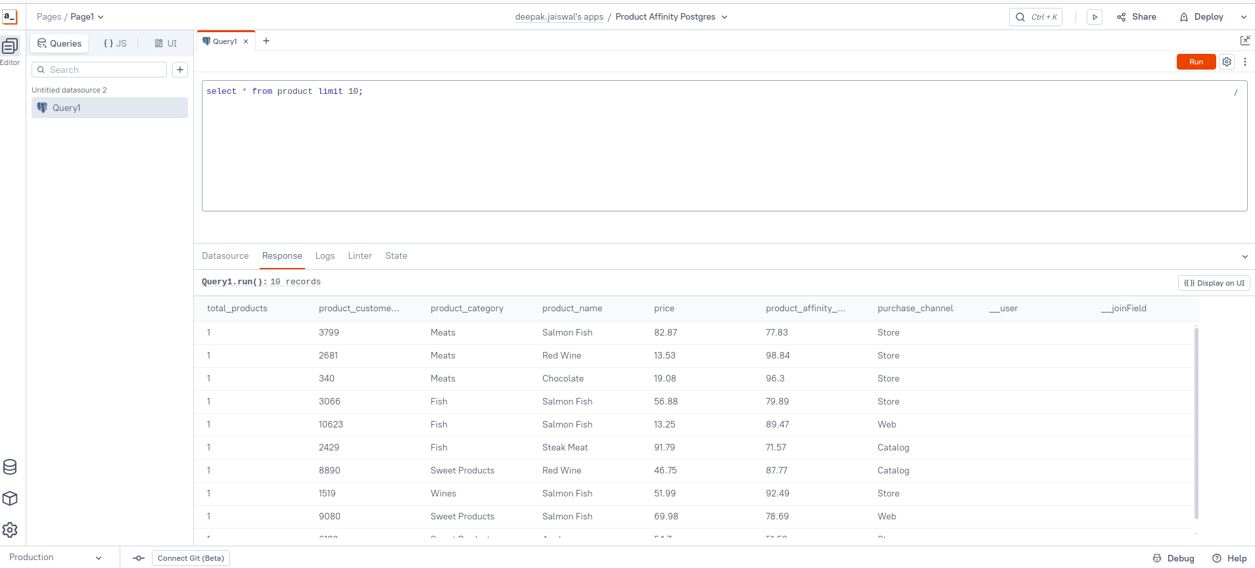Switch to the Queries tab
This screenshot has width=1255, height=568.
pyautogui.click(x=60, y=43)
